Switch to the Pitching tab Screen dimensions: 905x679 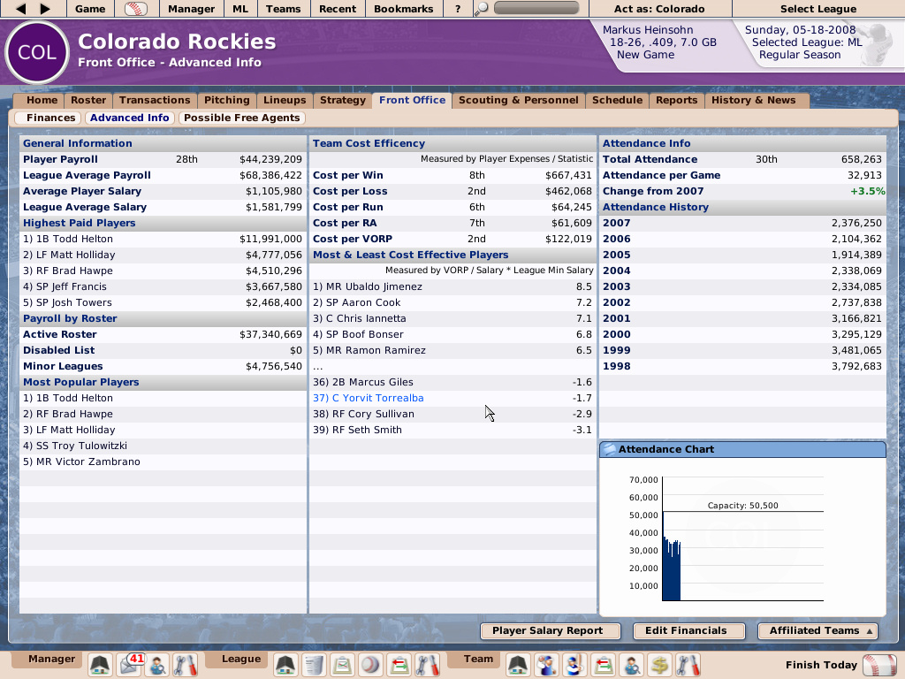pos(227,101)
